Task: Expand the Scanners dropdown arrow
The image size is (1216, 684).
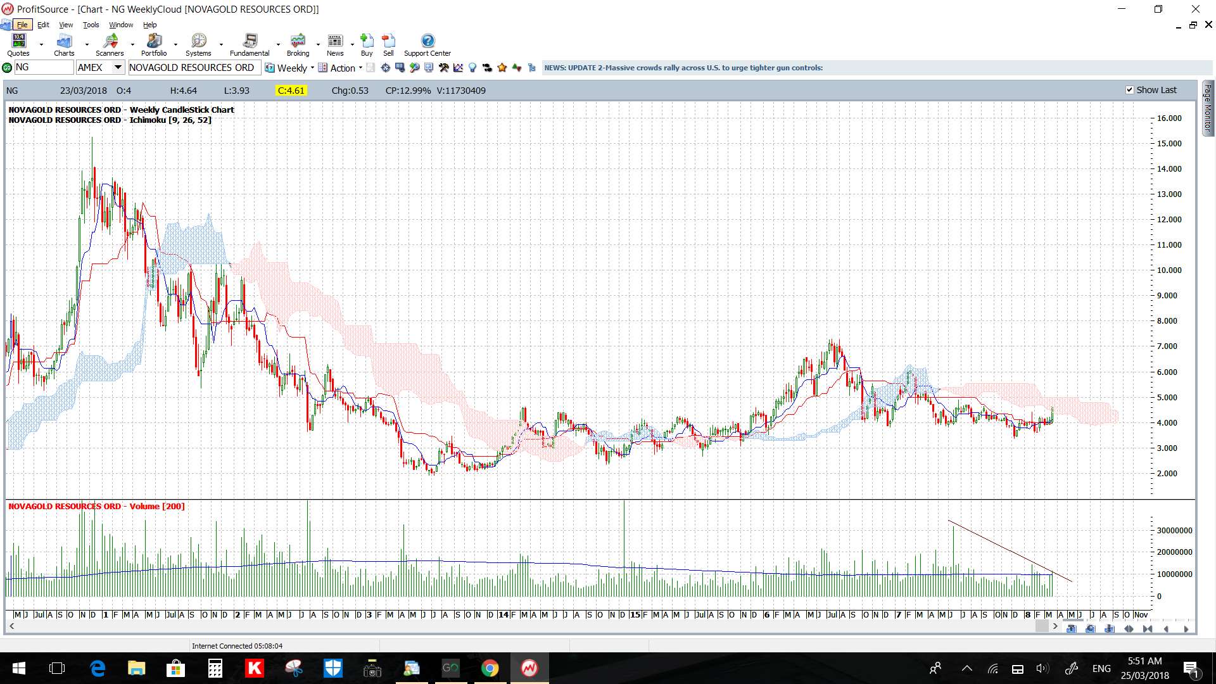Action: (x=132, y=45)
